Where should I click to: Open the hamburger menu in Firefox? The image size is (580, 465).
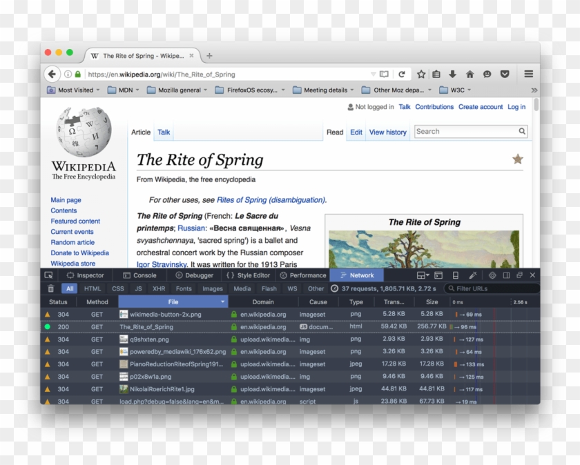click(x=528, y=75)
